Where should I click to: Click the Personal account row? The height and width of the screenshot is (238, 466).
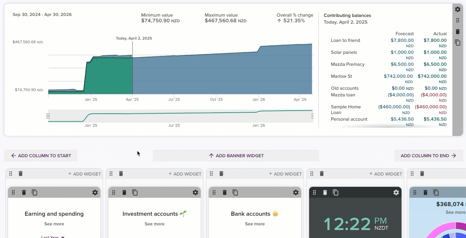[x=389, y=122]
